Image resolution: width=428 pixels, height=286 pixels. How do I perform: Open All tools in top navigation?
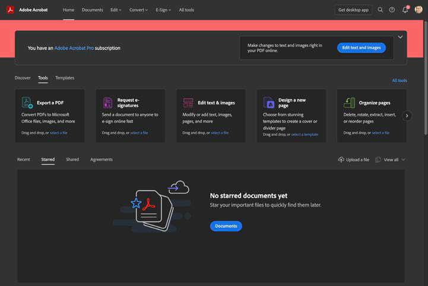[186, 10]
